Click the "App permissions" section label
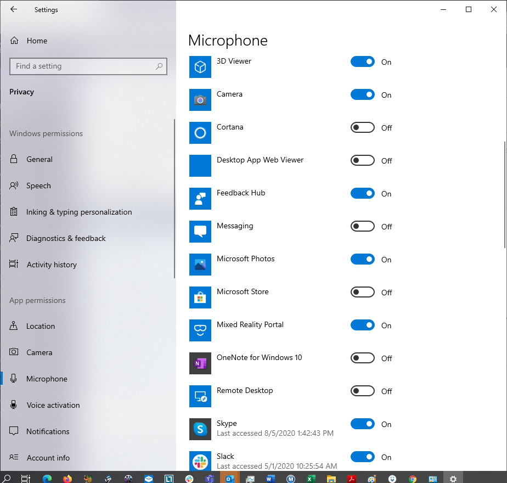The height and width of the screenshot is (483, 507). click(37, 301)
